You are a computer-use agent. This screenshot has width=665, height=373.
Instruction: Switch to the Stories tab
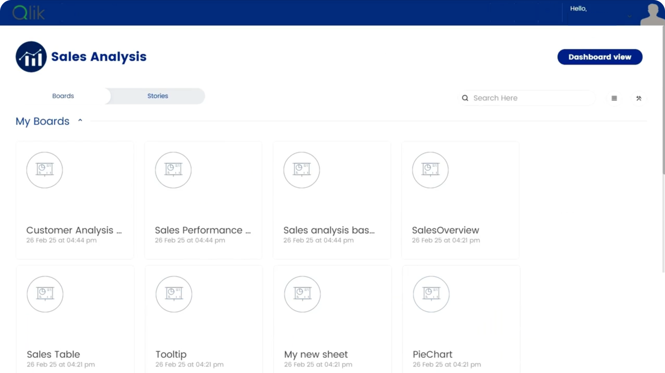click(x=158, y=96)
